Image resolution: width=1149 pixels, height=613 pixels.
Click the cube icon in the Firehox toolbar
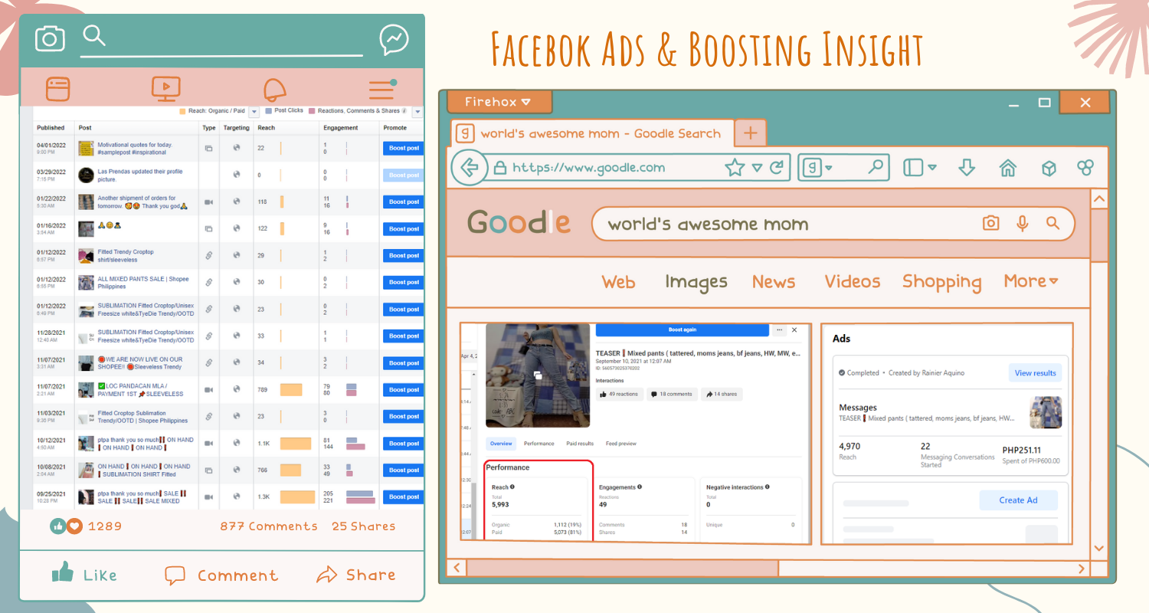coord(1049,168)
